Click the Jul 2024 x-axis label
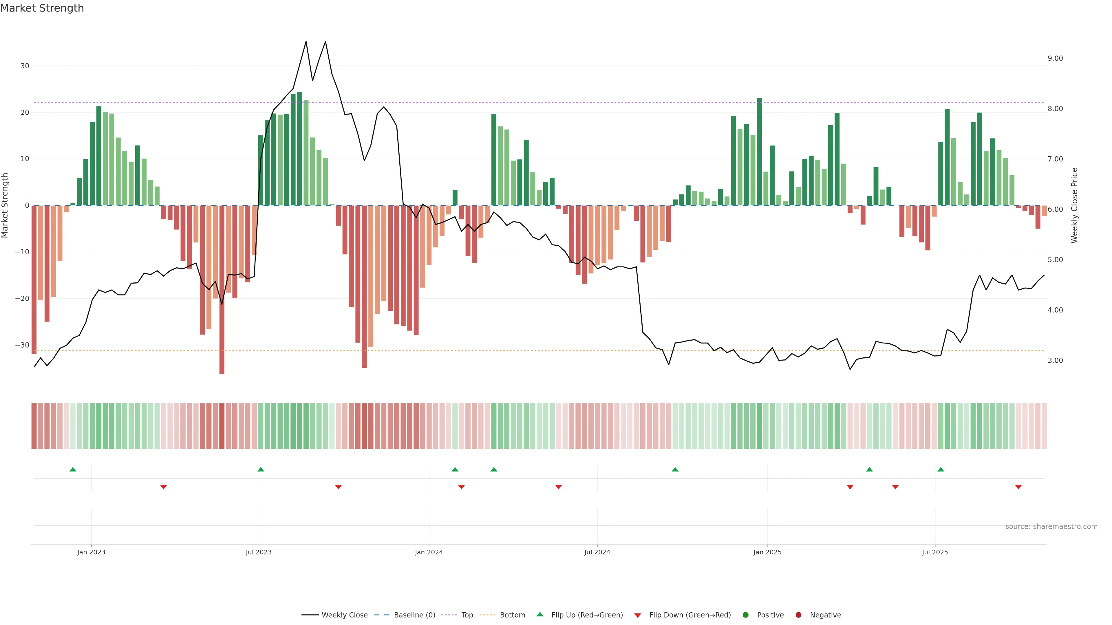 click(x=597, y=552)
